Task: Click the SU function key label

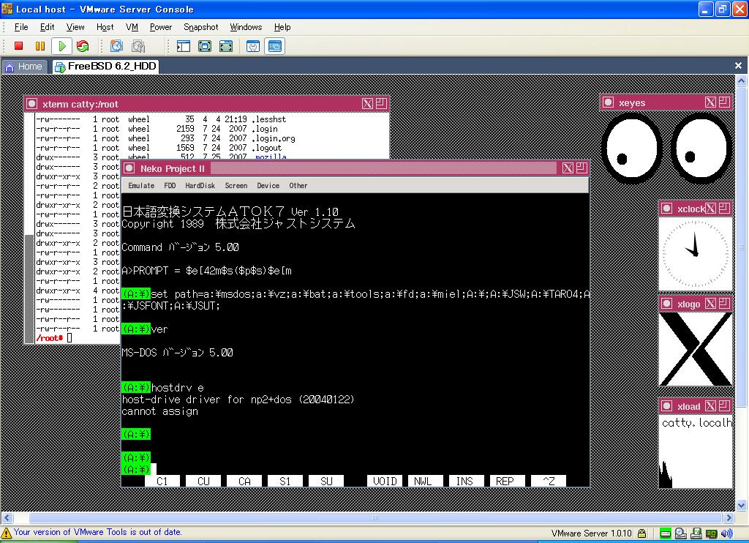Action: (x=326, y=481)
